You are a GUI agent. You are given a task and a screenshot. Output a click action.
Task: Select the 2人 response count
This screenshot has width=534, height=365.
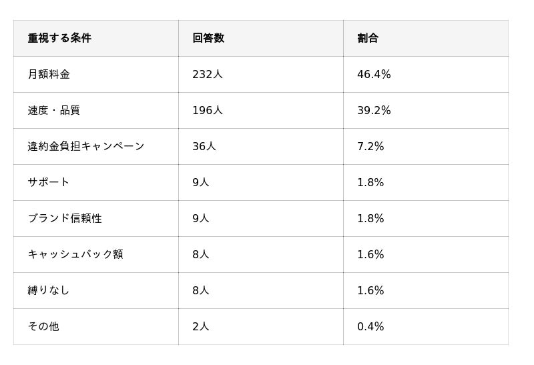(201, 326)
